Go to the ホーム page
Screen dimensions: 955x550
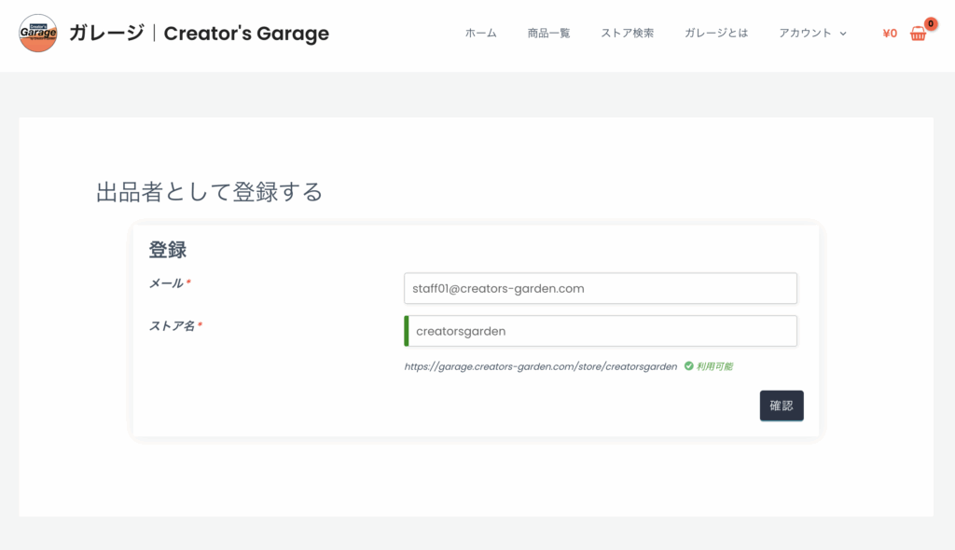(x=480, y=34)
